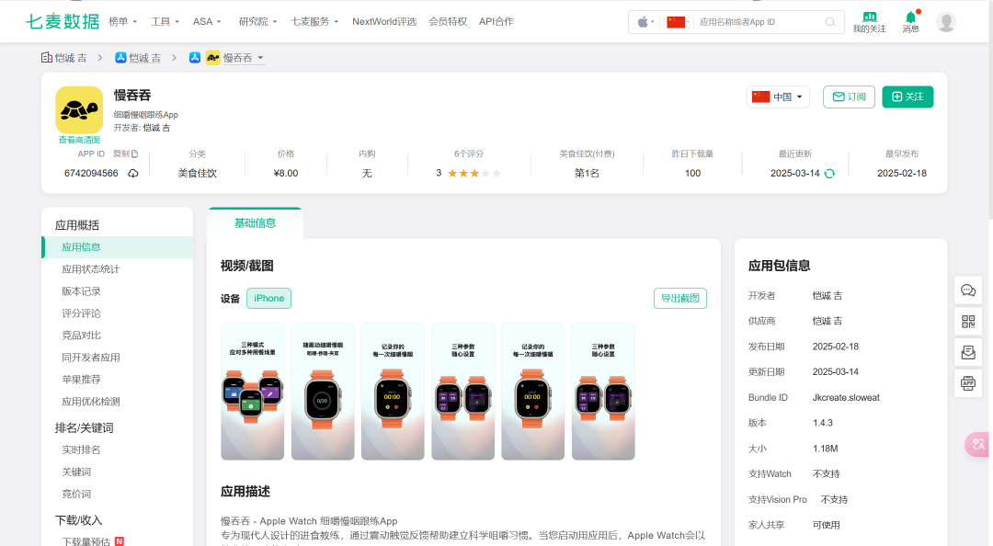Viewport: 993px width, 546px height.
Task: Open second screenshot 随震动细嚼慢咽 thumbnail
Action: coord(323,392)
